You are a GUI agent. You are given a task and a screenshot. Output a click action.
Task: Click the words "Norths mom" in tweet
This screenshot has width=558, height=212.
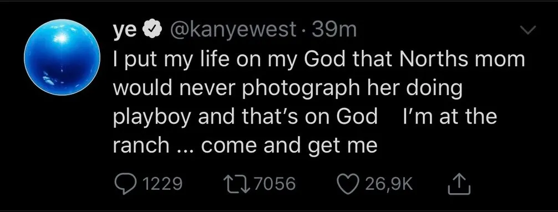pyautogui.click(x=462, y=60)
